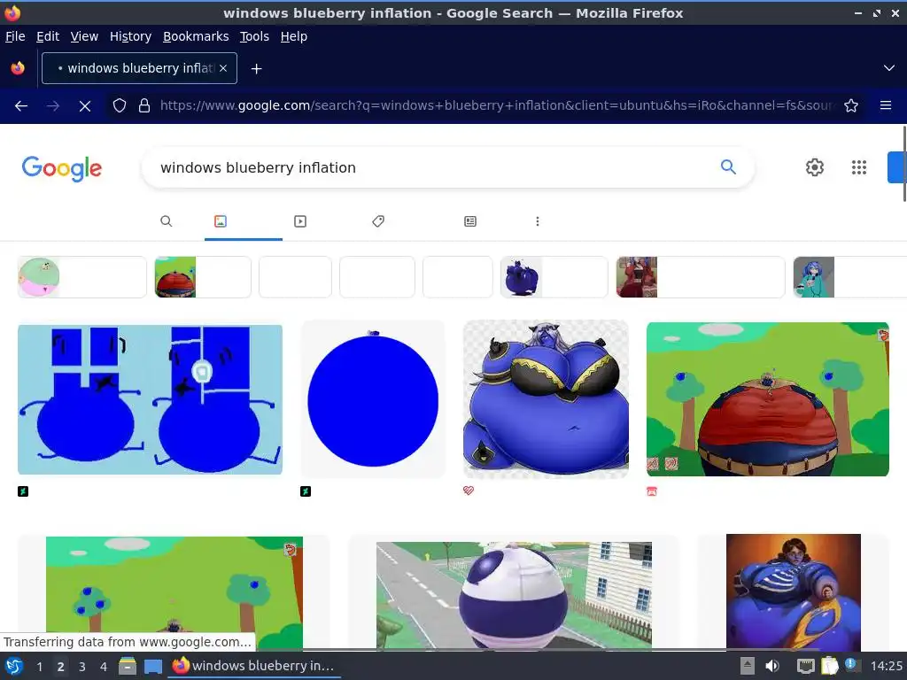Image resolution: width=907 pixels, height=680 pixels.
Task: Open the History menu
Action: click(131, 36)
